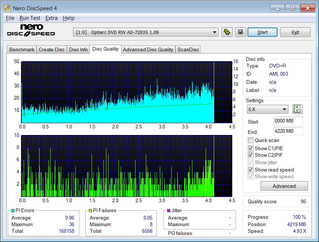
Task: Open the File menu
Action: pyautogui.click(x=10, y=18)
